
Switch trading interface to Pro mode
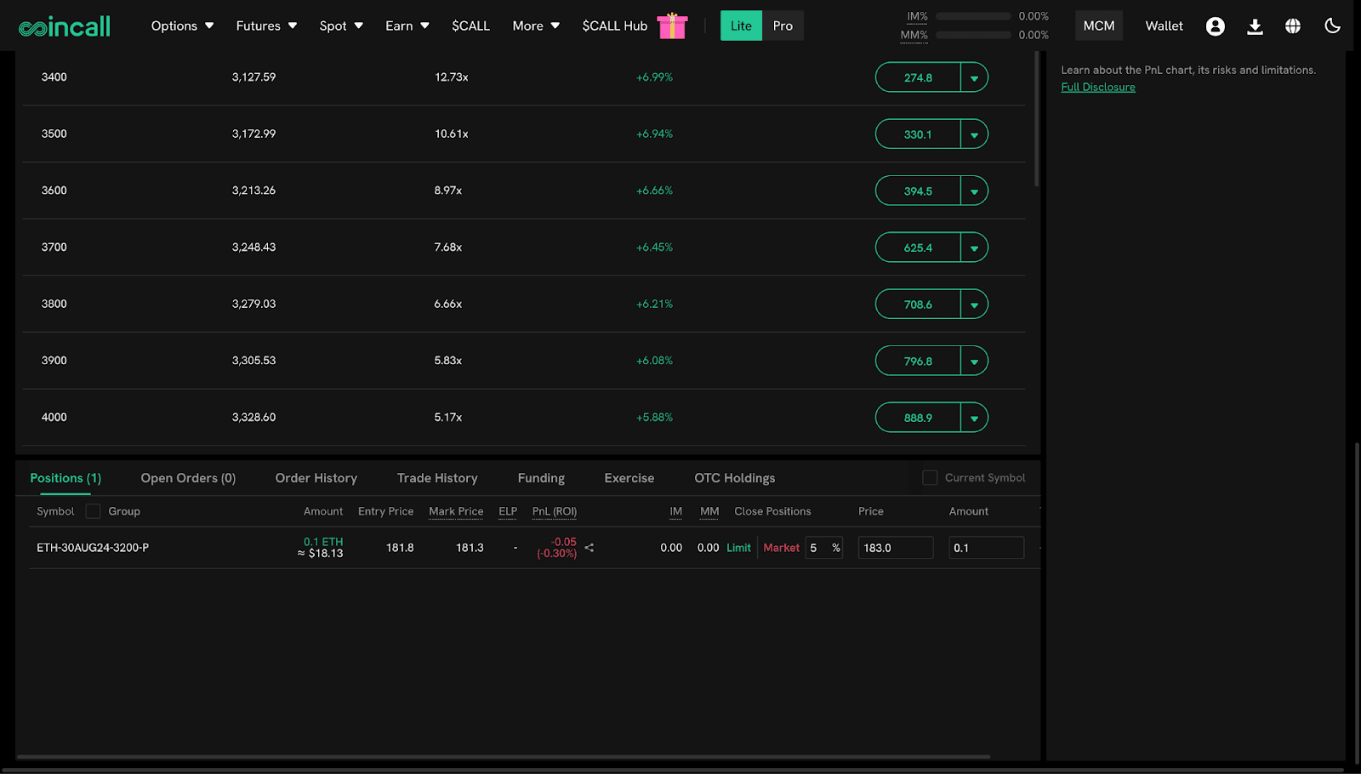click(x=782, y=26)
